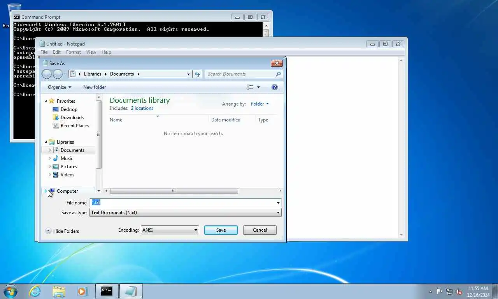Click the Change your view icon
Viewport: 498px width, 299px height.
(x=250, y=87)
